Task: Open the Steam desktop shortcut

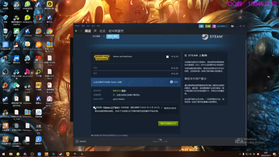Action: [5, 100]
